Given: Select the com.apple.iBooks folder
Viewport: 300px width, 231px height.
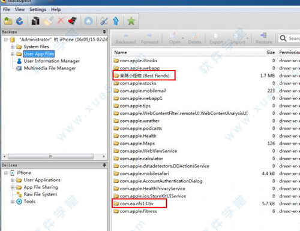Looking at the screenshot, I should coord(139,60).
